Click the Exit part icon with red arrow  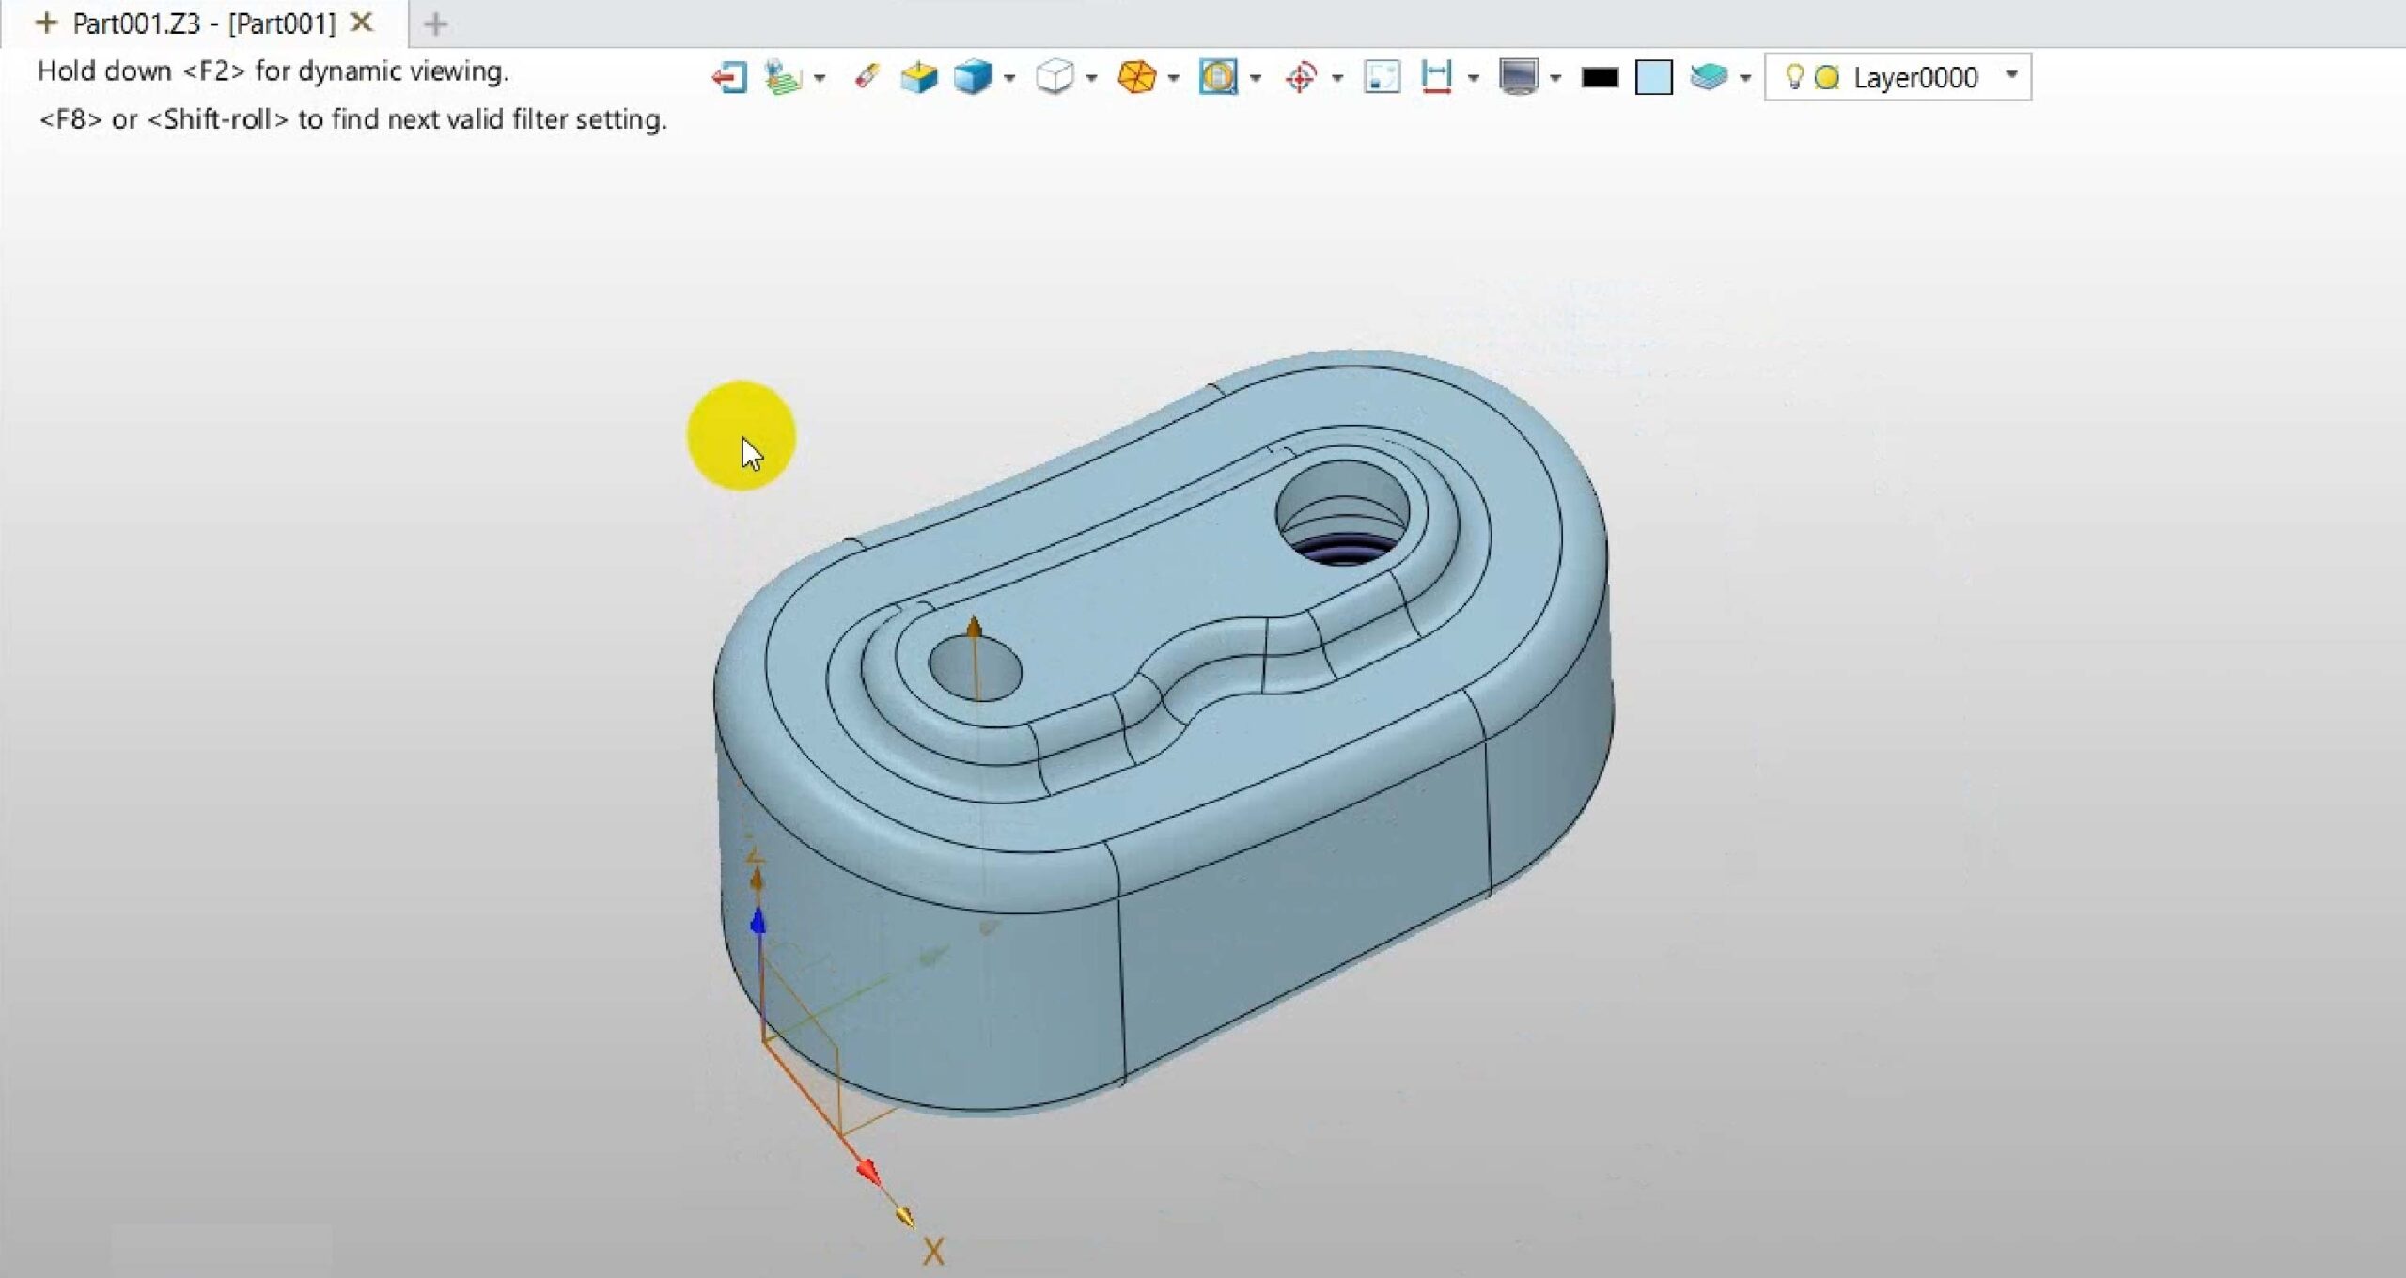coord(728,77)
